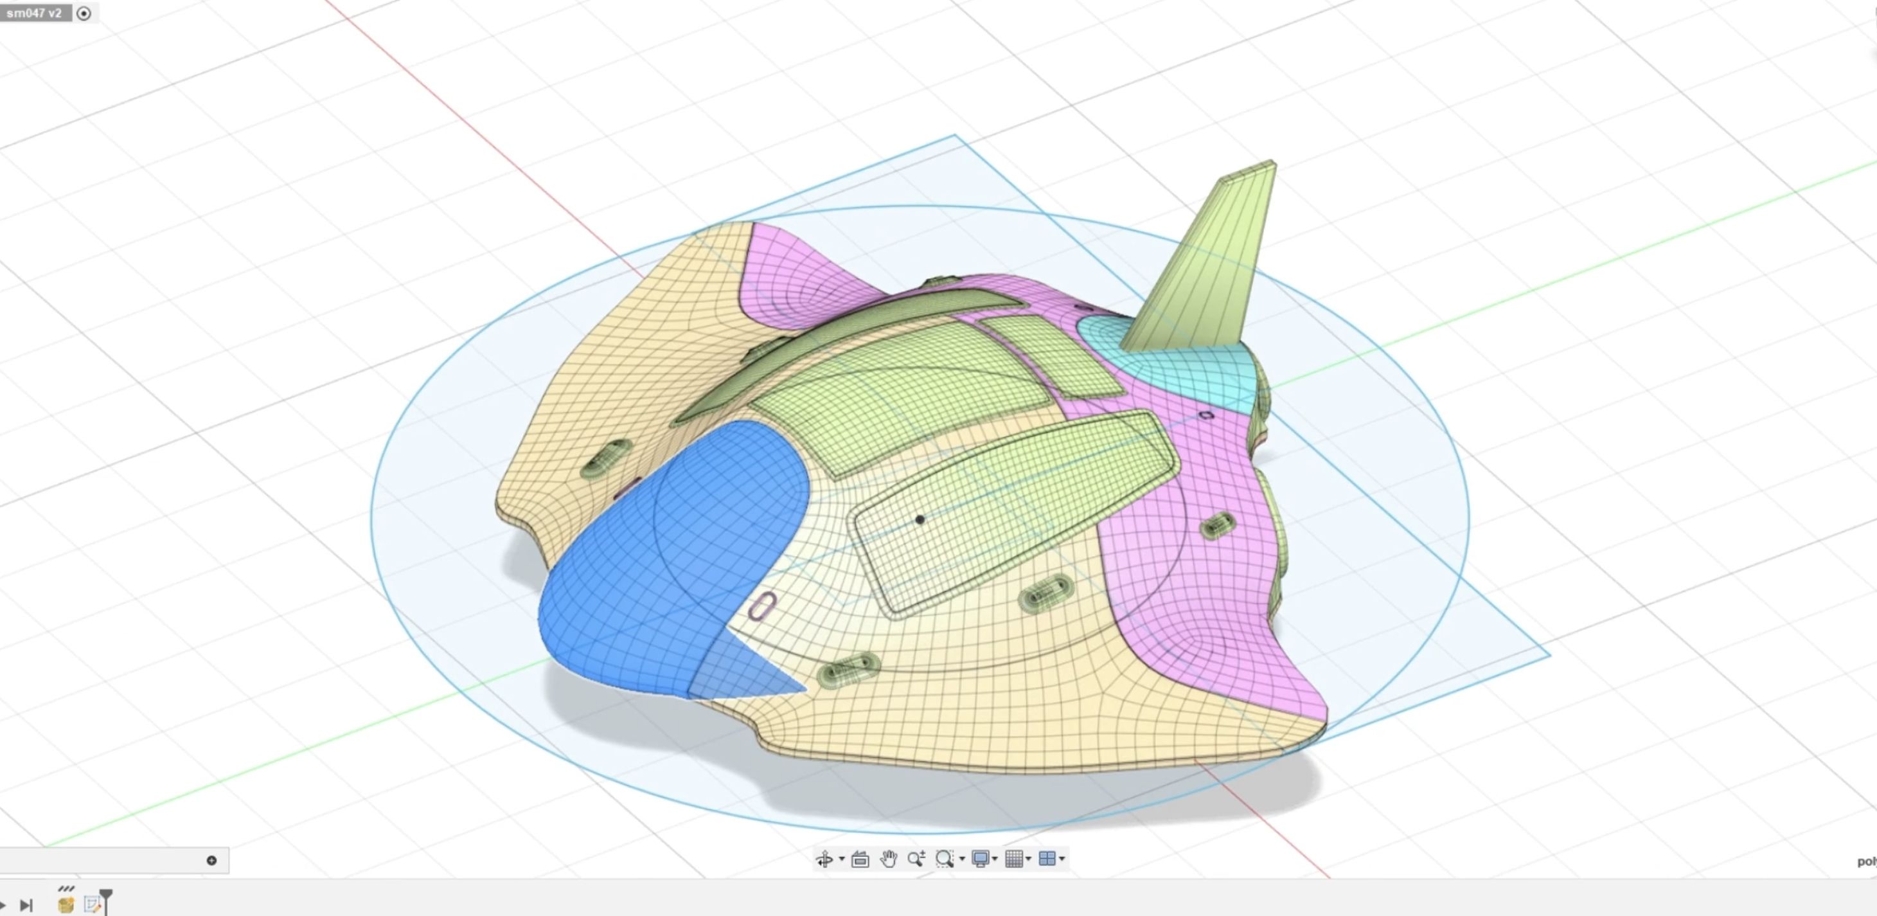
Task: Click the Grid and Snaps icon
Action: click(x=1013, y=859)
